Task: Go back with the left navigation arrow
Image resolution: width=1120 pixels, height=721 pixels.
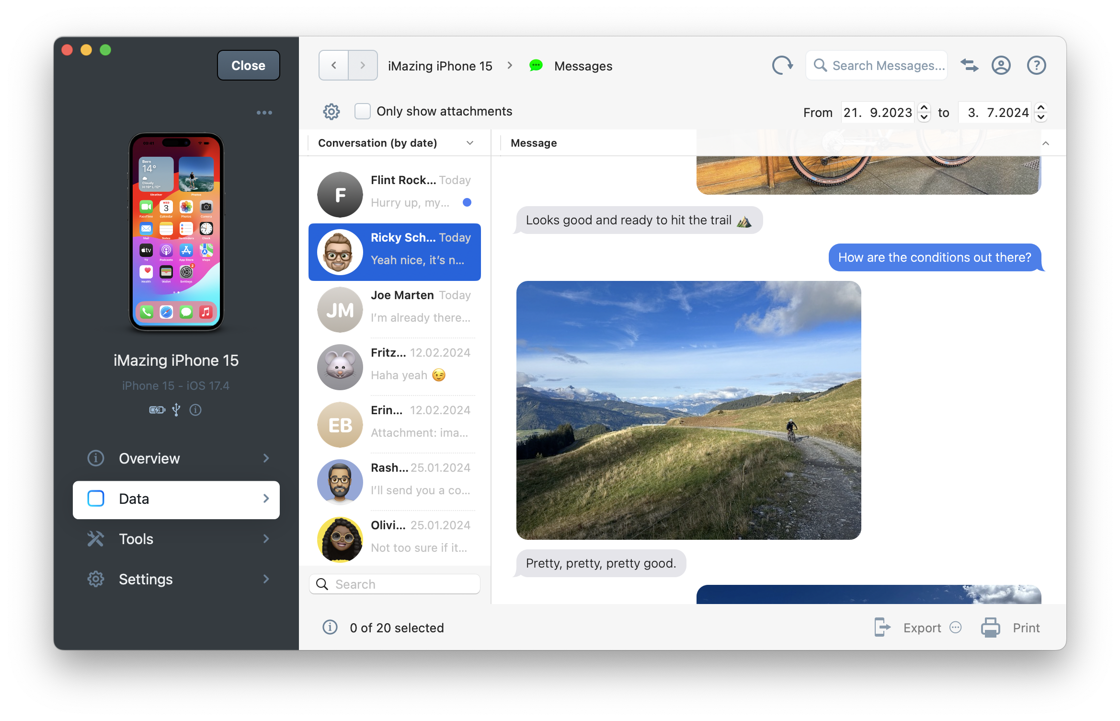Action: point(333,65)
